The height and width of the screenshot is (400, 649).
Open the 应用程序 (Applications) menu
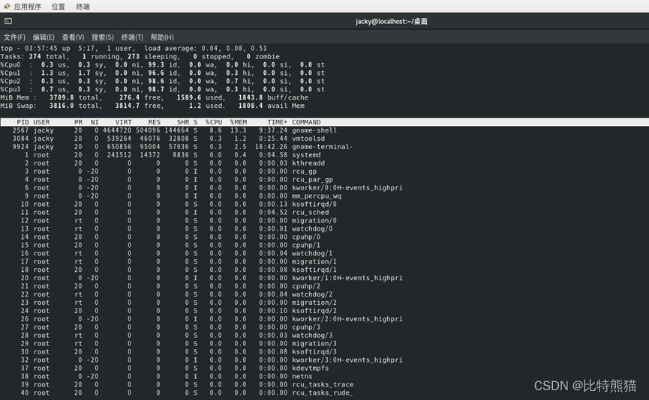click(28, 6)
